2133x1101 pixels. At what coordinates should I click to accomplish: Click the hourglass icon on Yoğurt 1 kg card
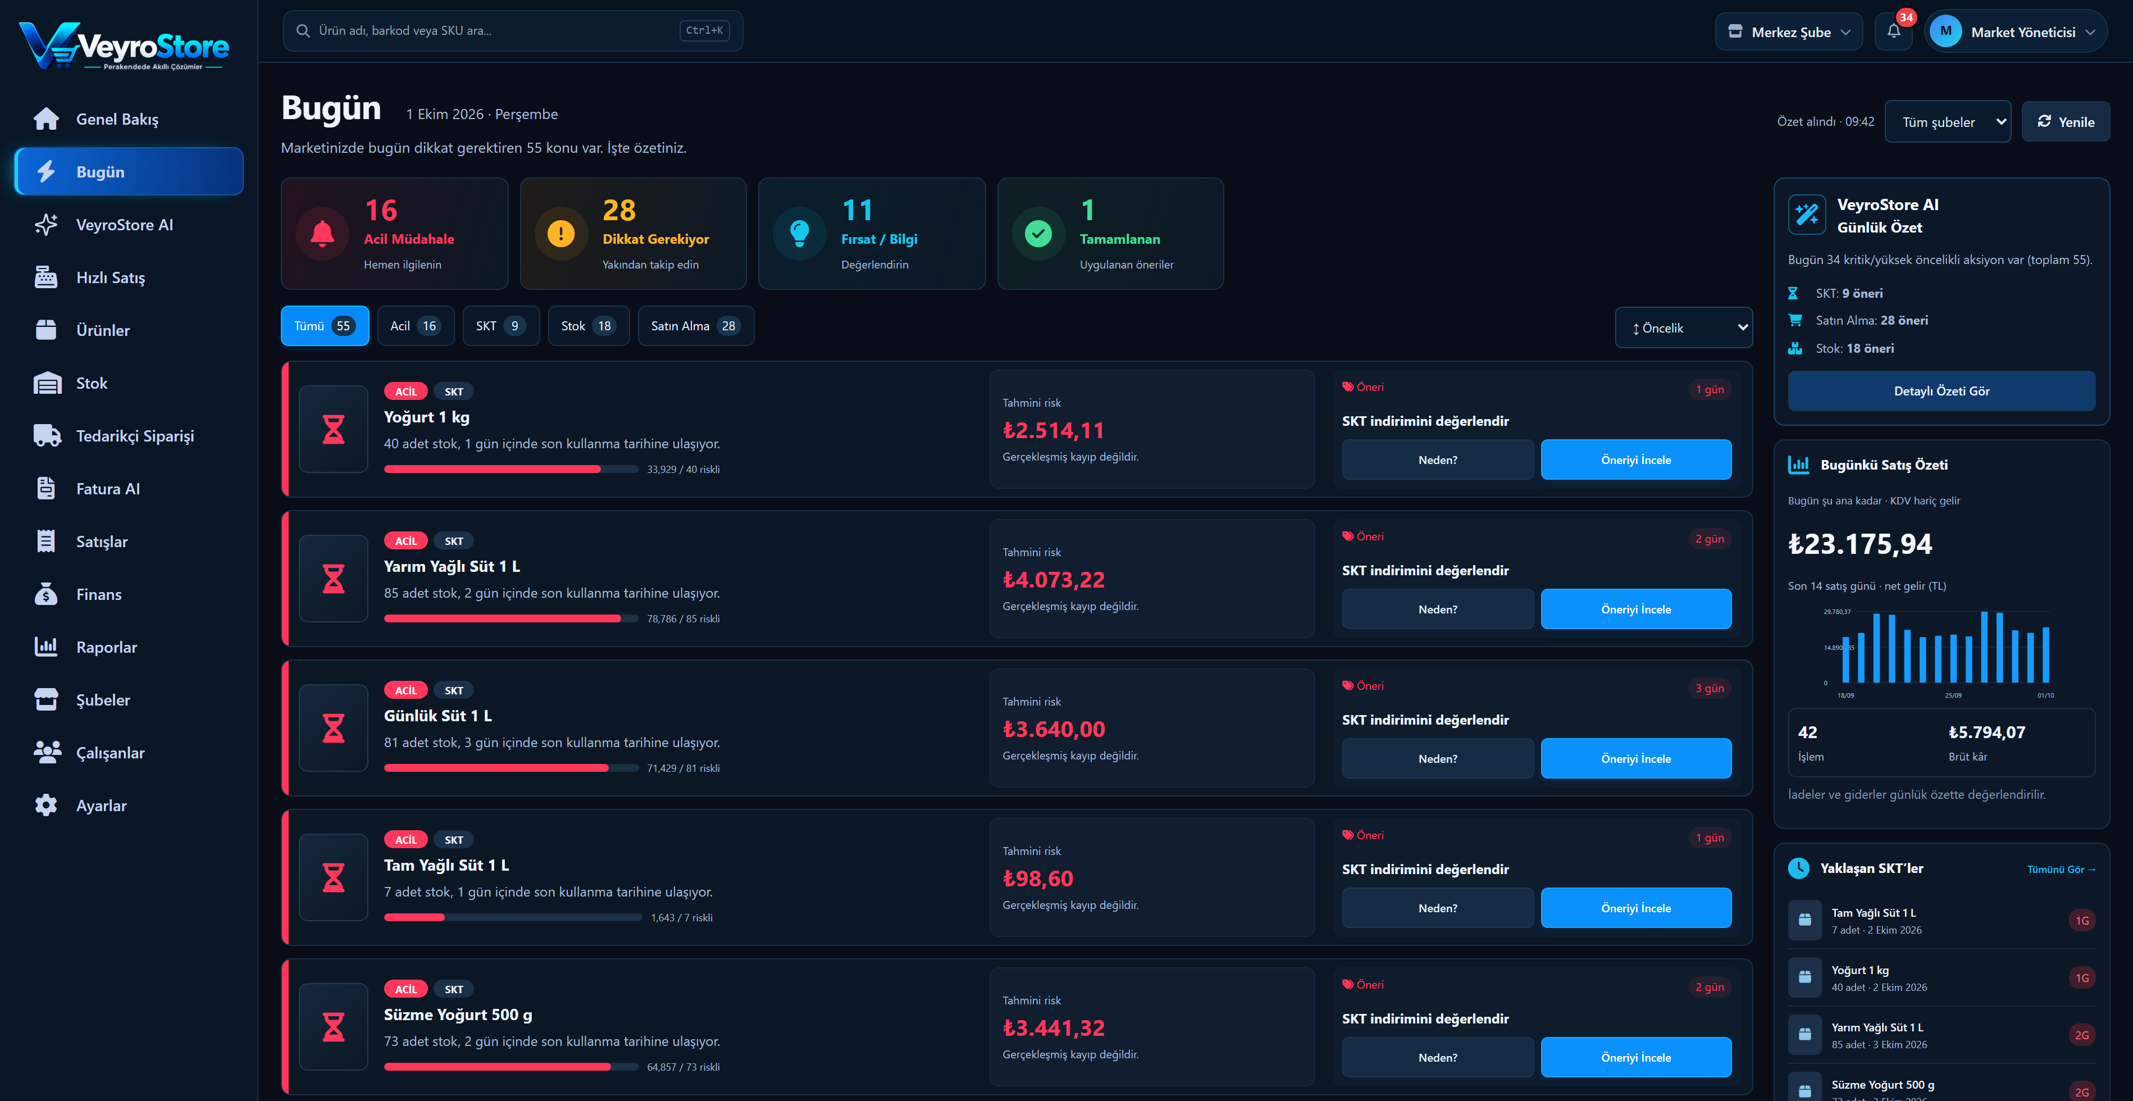pyautogui.click(x=334, y=429)
